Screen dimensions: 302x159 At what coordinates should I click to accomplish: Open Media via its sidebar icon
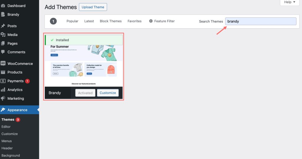coord(3,35)
